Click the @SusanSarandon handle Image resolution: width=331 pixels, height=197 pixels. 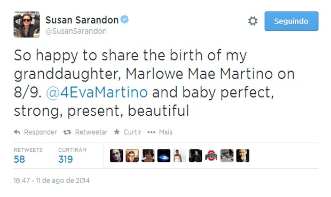click(x=76, y=31)
